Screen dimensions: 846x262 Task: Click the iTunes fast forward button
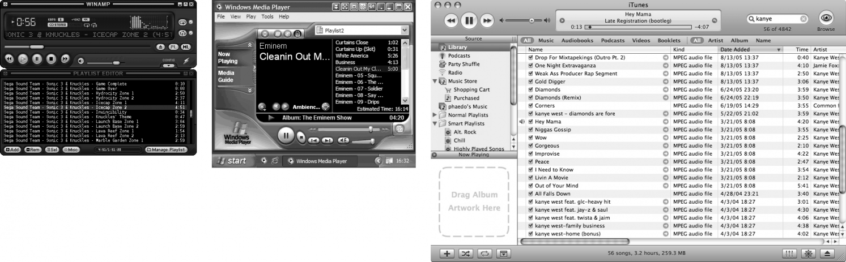tap(487, 20)
